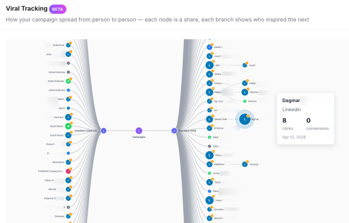The width and height of the screenshot is (349, 223).
Task: Select the Michal node below Viktor H
Action: (x=68, y=189)
